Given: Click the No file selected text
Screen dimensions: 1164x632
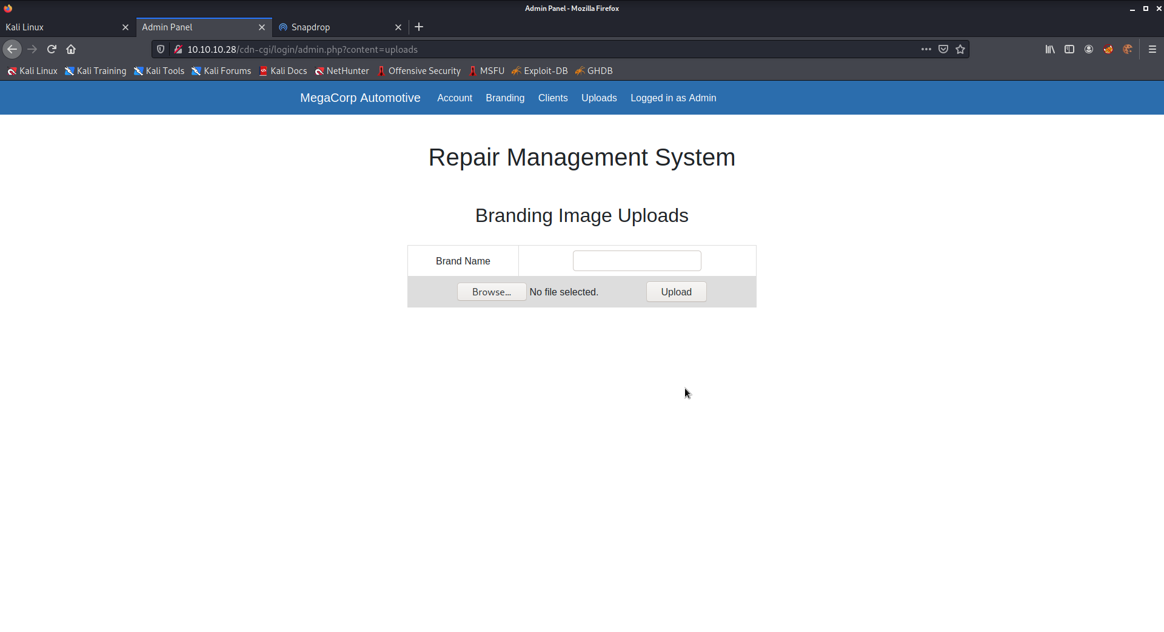Looking at the screenshot, I should tap(564, 292).
